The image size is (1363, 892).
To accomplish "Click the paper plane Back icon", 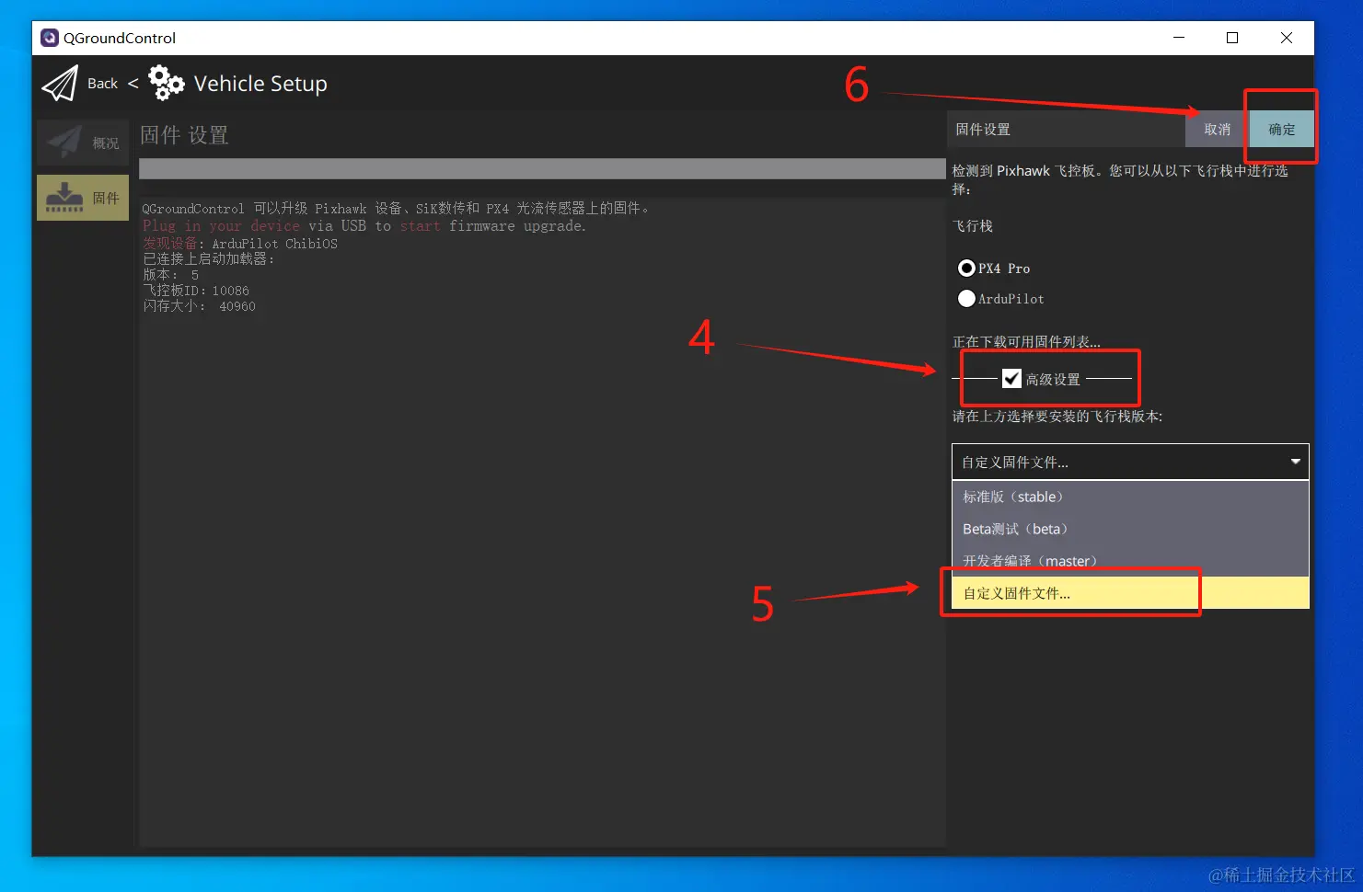I will point(60,84).
